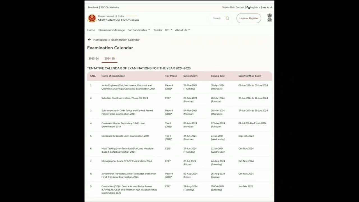359x202 pixels.
Task: Expand the For Candidates menu
Action: (x=139, y=30)
